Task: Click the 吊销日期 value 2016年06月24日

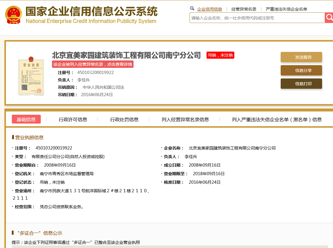Action: 97,95
